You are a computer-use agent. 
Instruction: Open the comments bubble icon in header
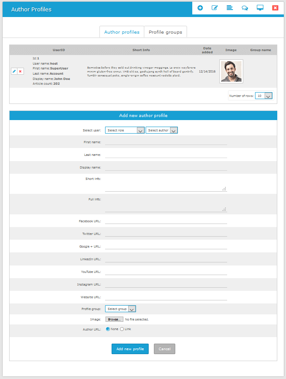[x=245, y=8]
